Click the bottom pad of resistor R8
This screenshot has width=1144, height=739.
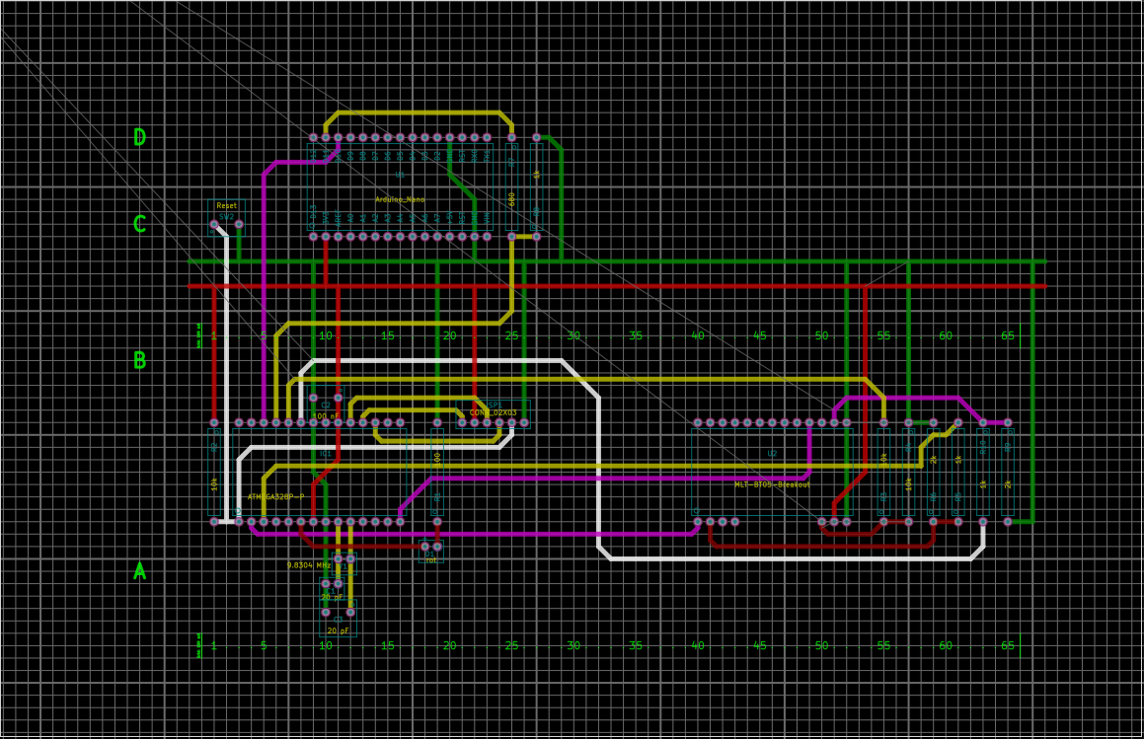tap(536, 237)
